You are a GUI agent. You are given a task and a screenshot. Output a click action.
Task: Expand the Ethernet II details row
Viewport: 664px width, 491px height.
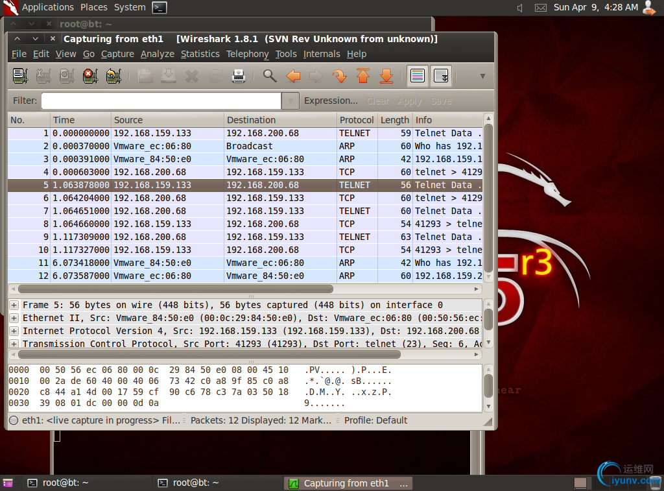(x=14, y=318)
